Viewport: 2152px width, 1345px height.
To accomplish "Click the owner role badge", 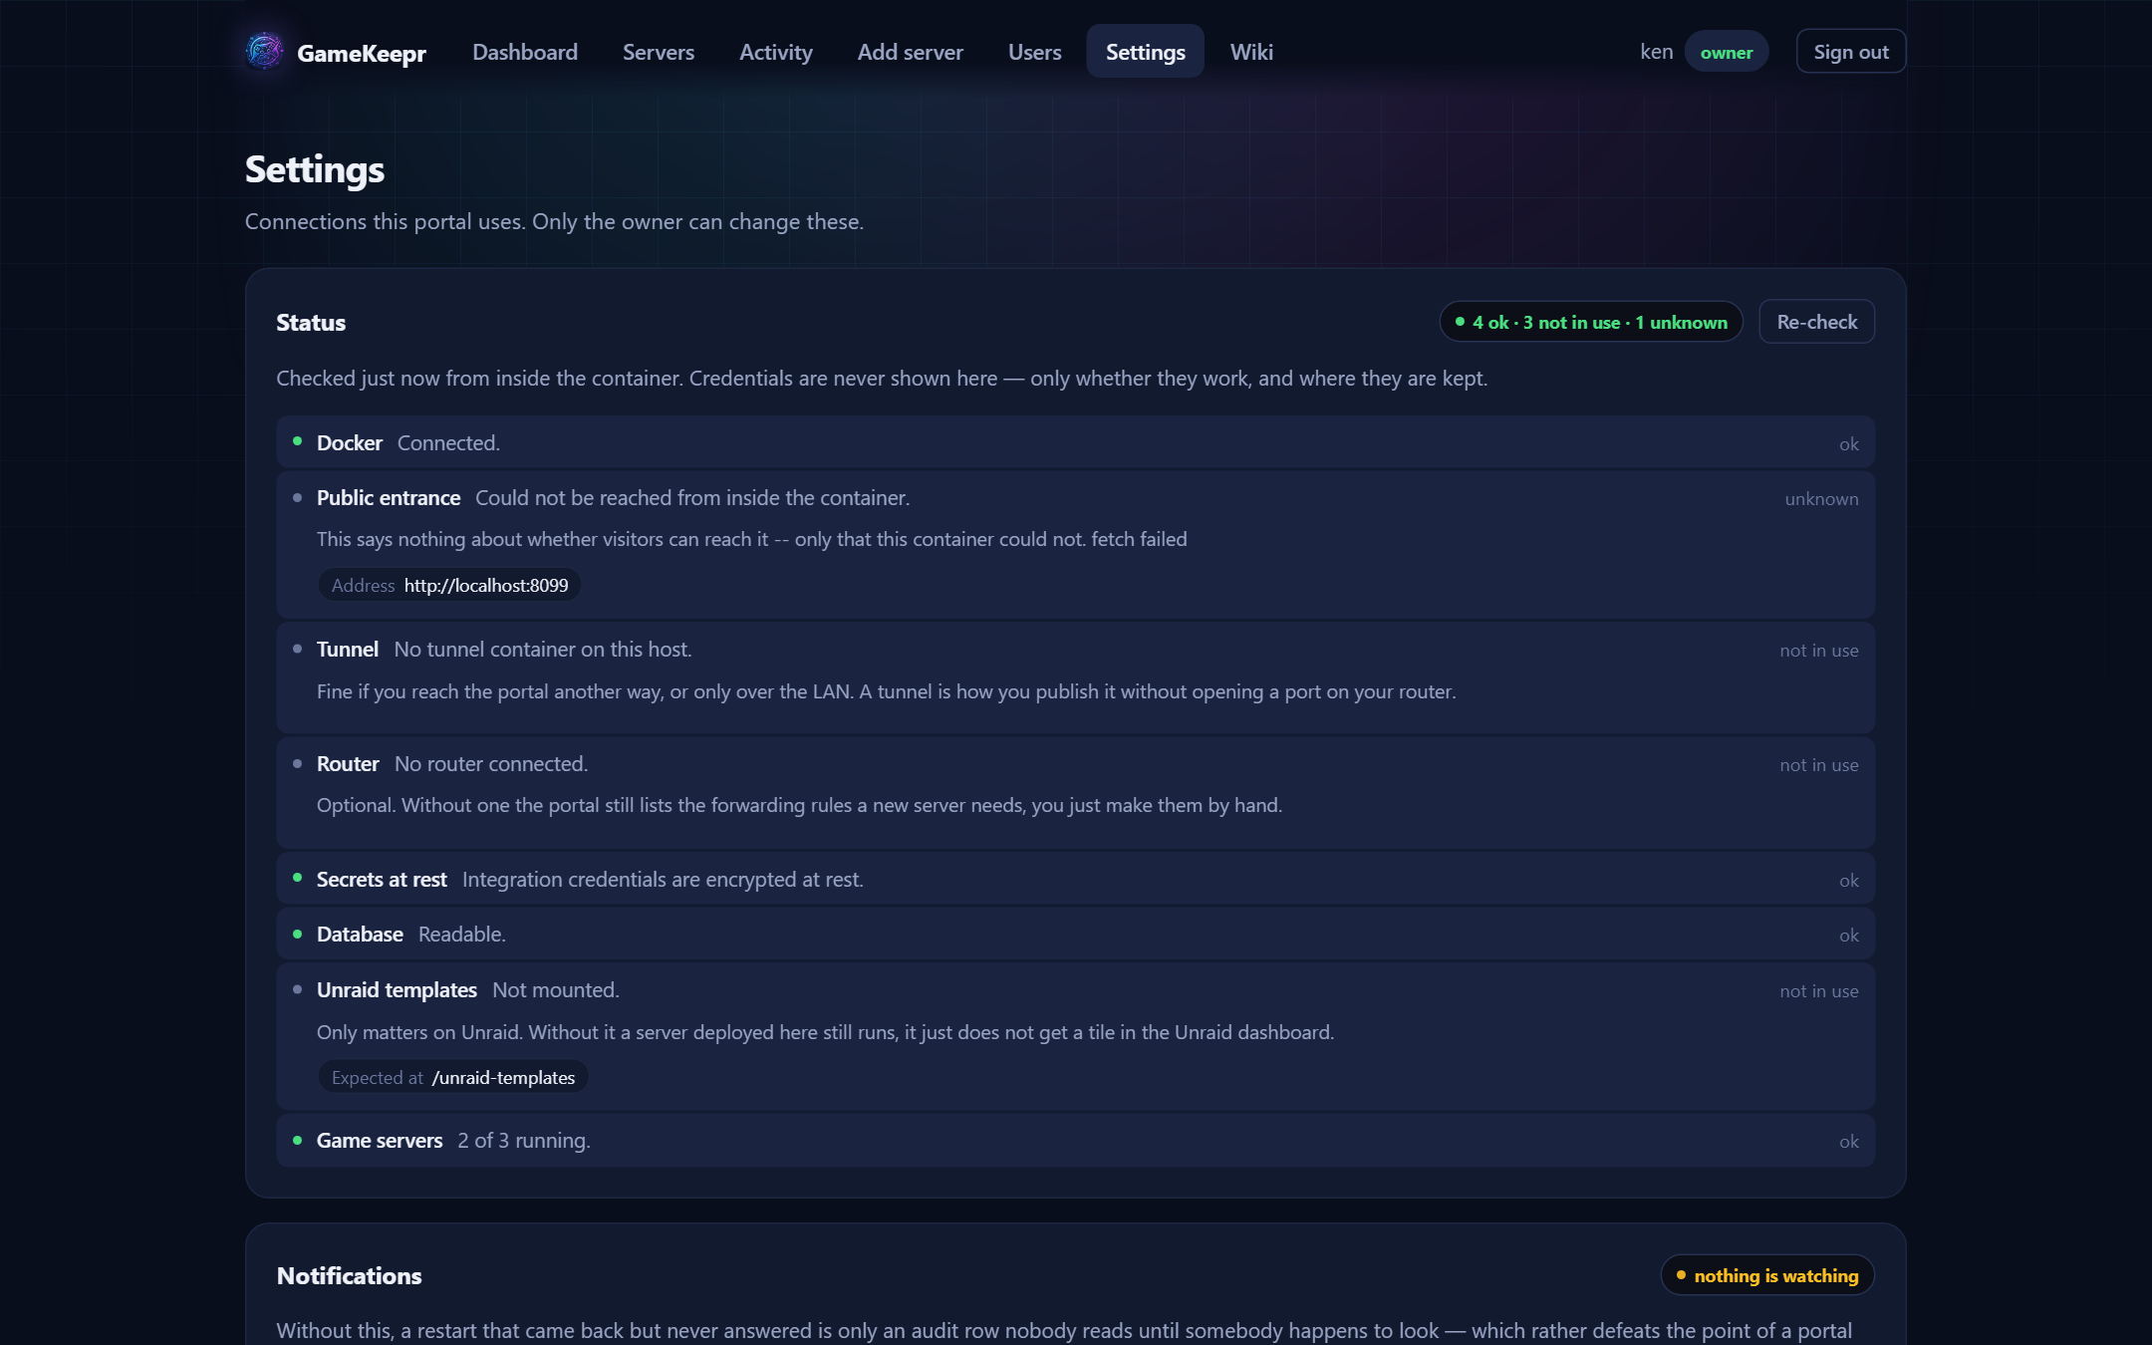I will click(1726, 52).
